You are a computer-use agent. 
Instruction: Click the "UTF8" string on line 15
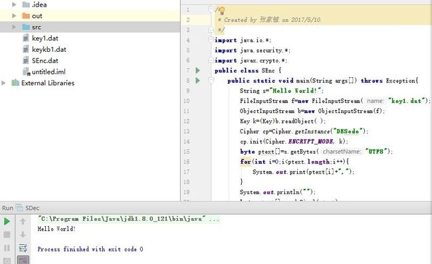[x=376, y=152]
